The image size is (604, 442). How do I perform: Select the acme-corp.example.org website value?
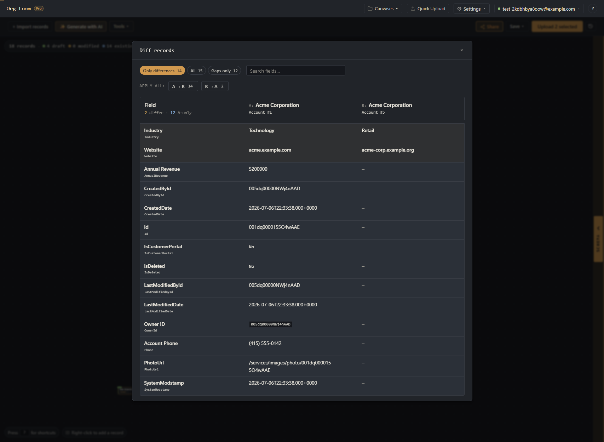(x=388, y=150)
